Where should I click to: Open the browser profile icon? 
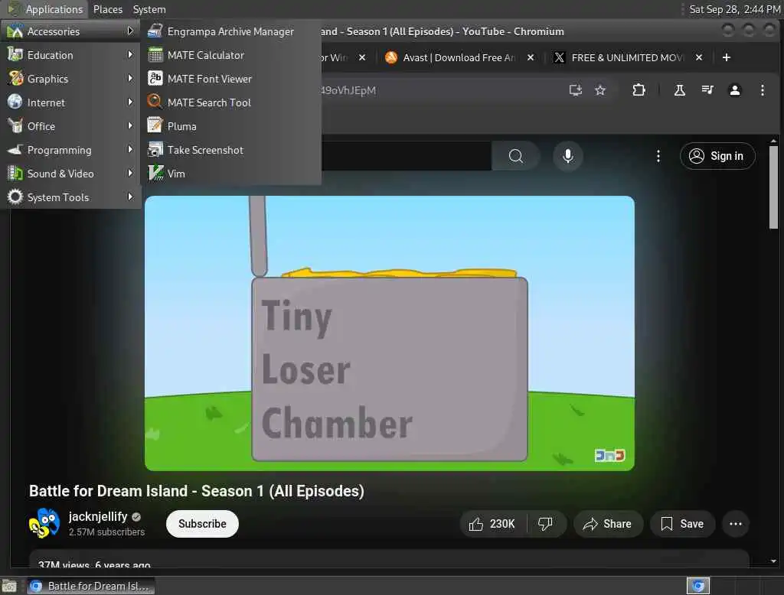734,90
